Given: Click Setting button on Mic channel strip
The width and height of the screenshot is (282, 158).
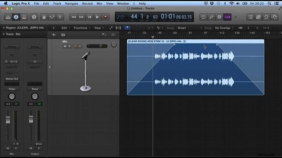Looking at the screenshot, I should coord(12,47).
